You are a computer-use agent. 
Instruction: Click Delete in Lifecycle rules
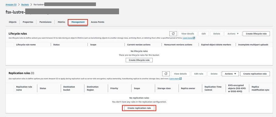click(216, 34)
